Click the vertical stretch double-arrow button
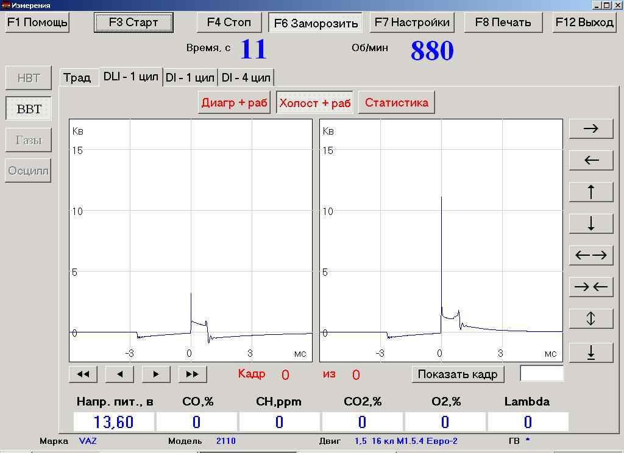 point(591,318)
